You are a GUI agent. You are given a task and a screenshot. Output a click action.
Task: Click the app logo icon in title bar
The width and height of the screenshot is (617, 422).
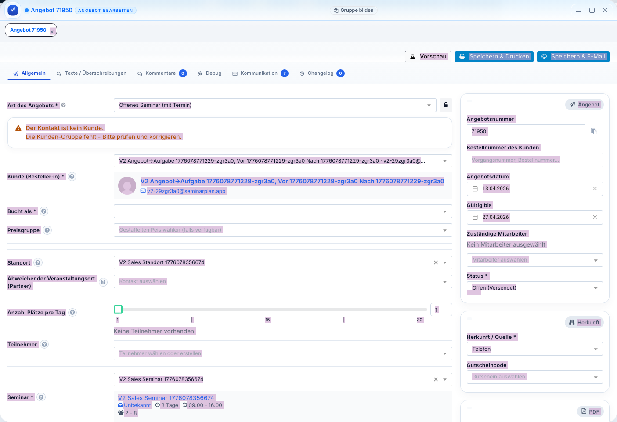(x=13, y=10)
